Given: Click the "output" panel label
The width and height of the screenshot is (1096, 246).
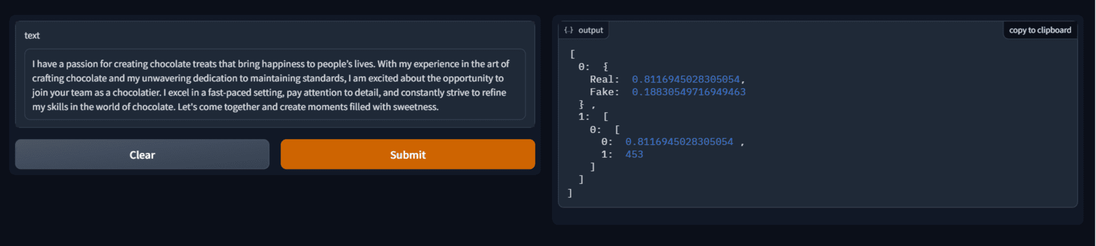Looking at the screenshot, I should click(590, 30).
